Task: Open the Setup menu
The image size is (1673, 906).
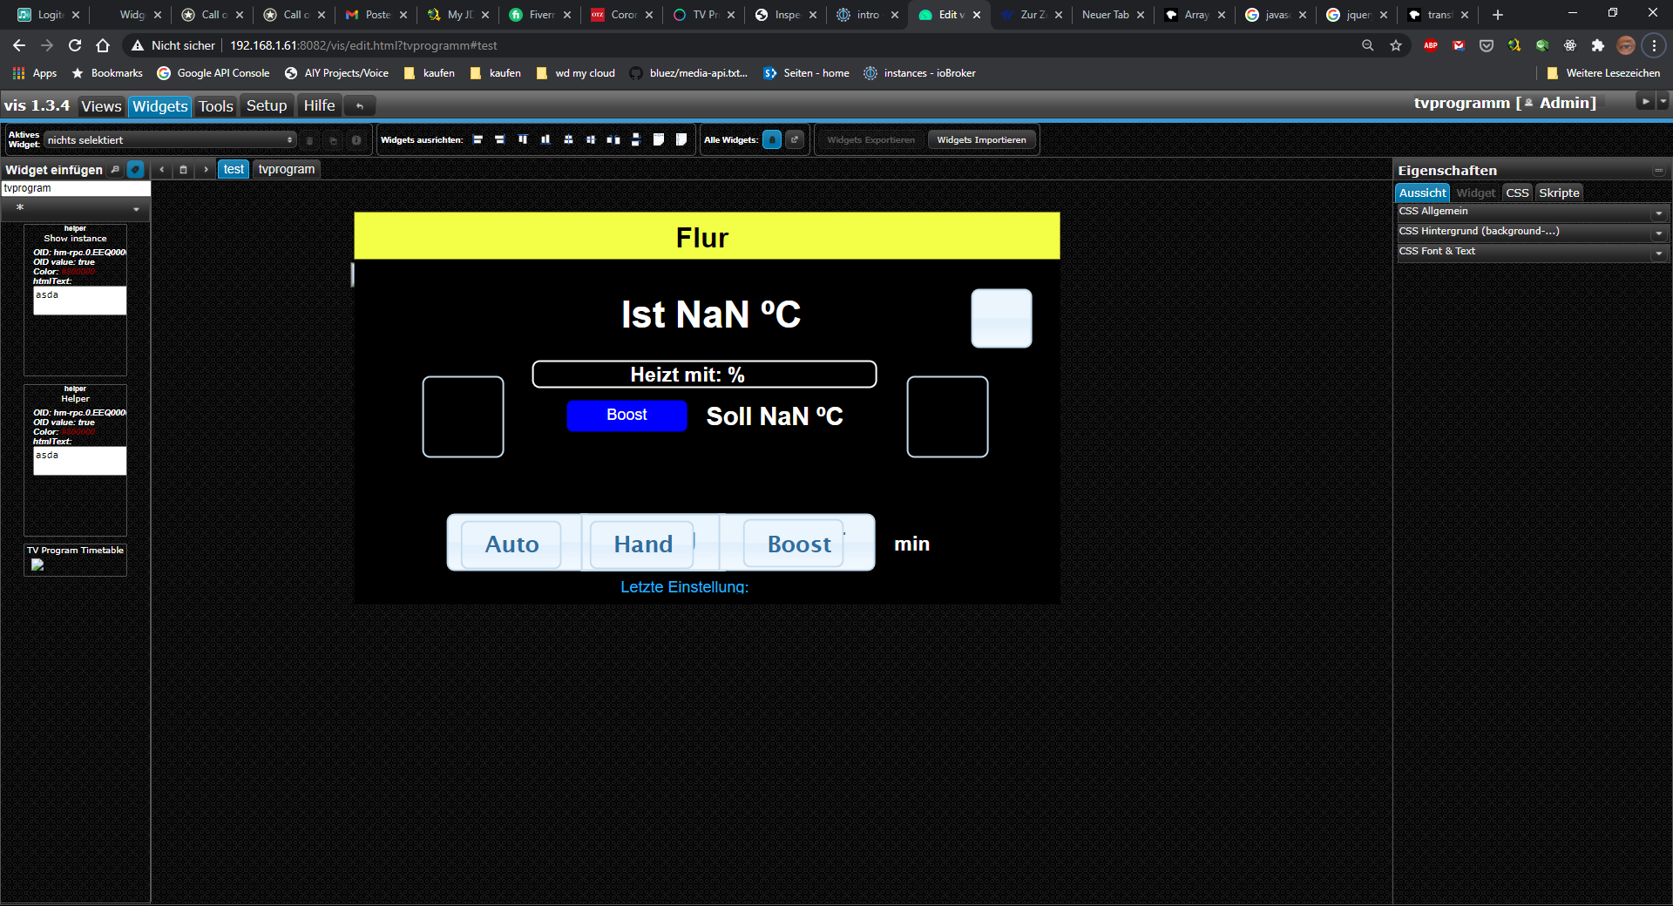Action: (x=267, y=105)
